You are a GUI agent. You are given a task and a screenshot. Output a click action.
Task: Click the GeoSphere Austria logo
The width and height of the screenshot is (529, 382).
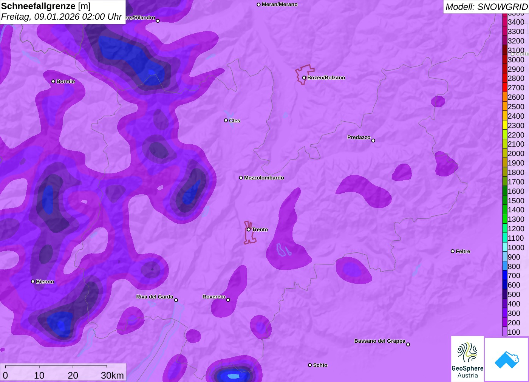[x=467, y=359]
